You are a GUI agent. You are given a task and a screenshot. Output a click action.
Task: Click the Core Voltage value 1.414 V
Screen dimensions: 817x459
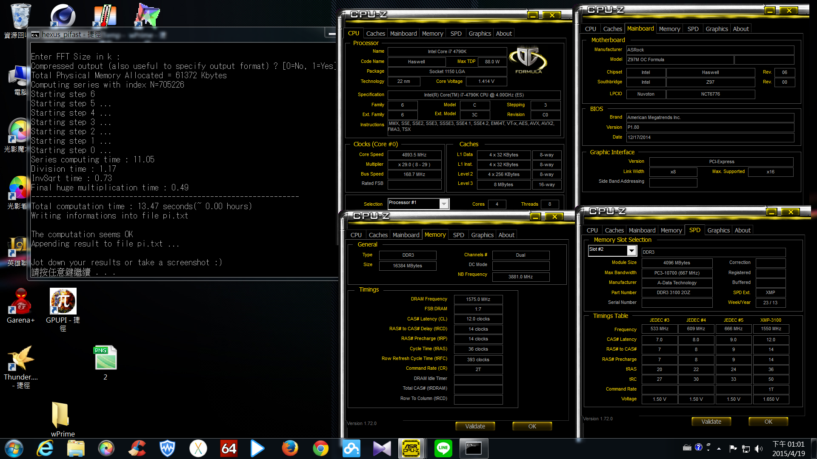(486, 81)
